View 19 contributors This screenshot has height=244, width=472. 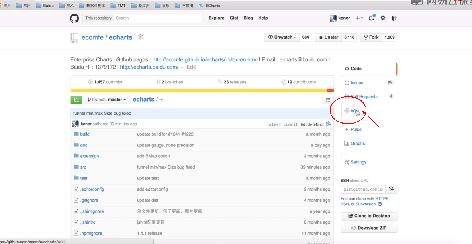tap(299, 82)
